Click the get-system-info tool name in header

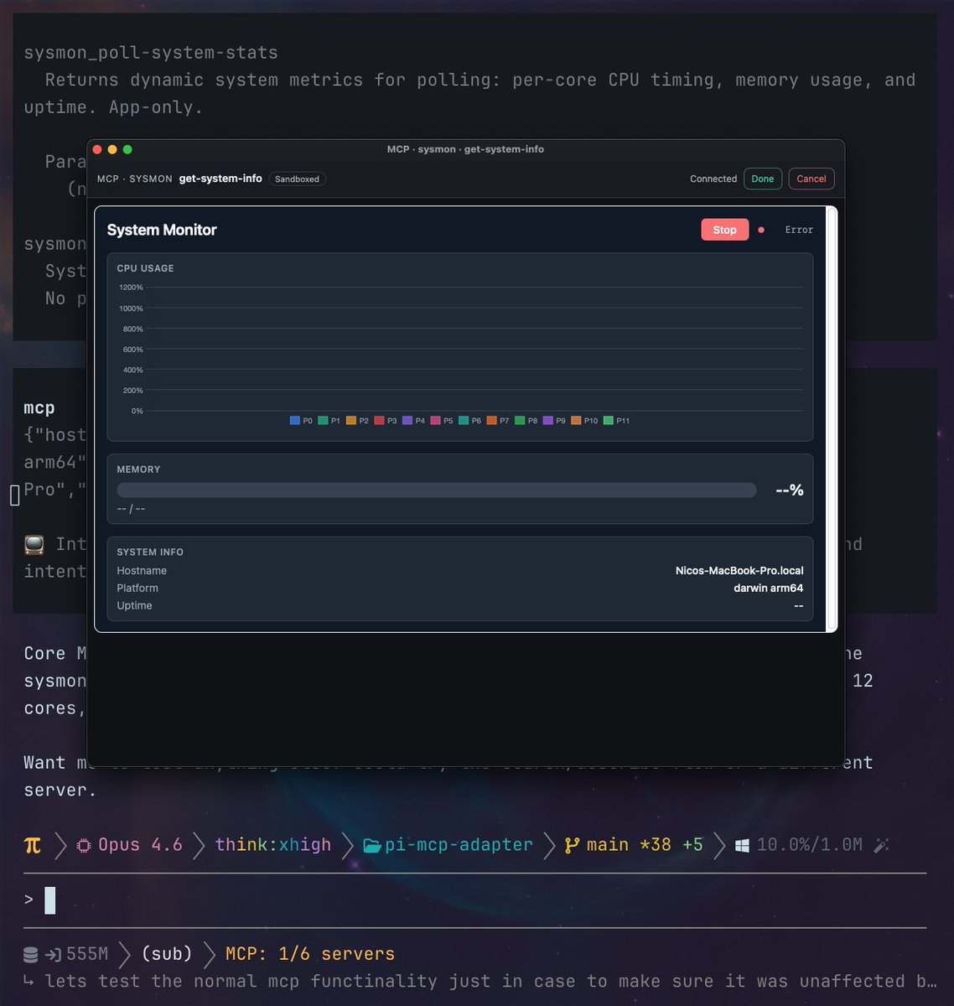220,179
